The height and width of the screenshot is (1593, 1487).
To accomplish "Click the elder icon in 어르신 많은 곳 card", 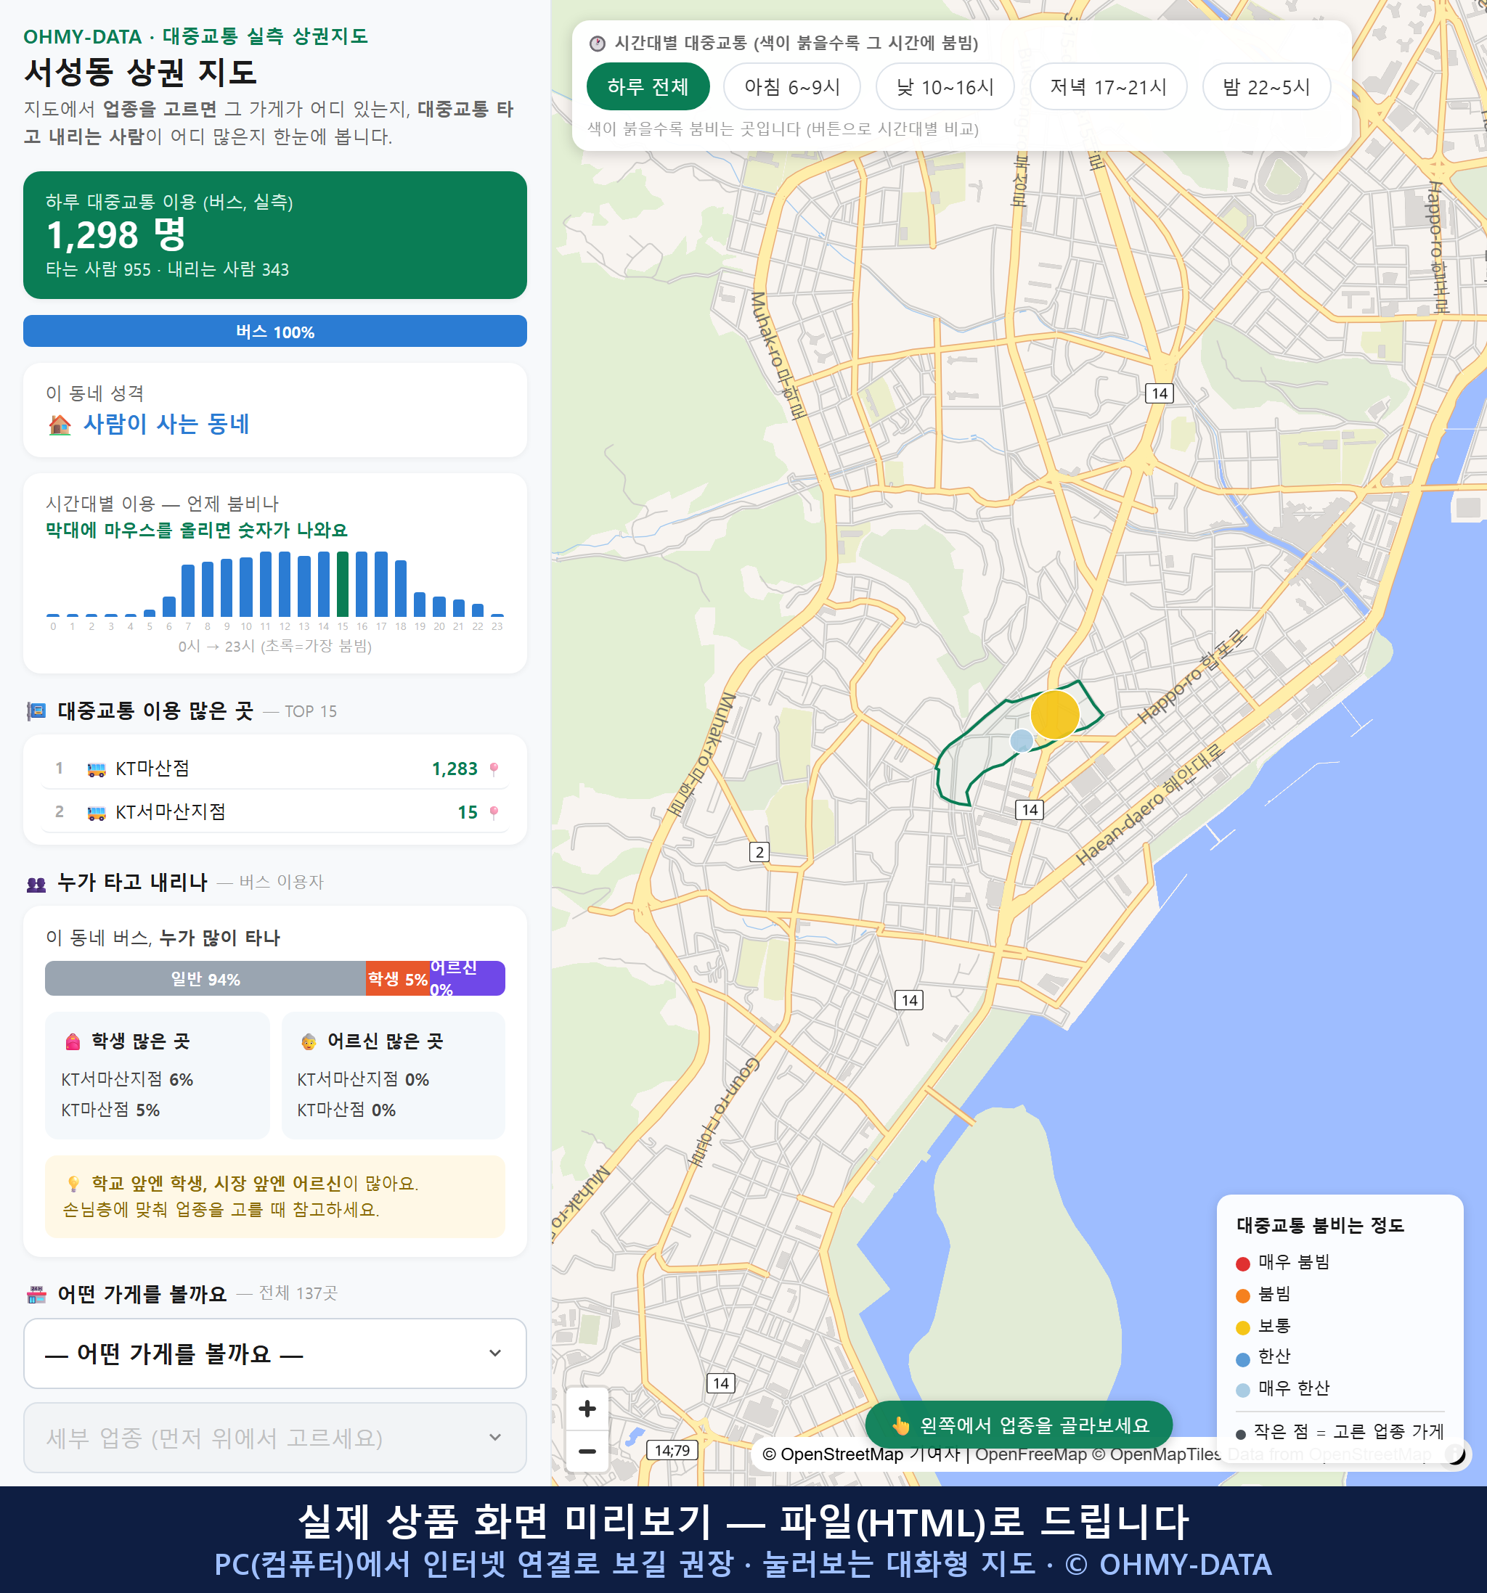I will click(309, 1041).
